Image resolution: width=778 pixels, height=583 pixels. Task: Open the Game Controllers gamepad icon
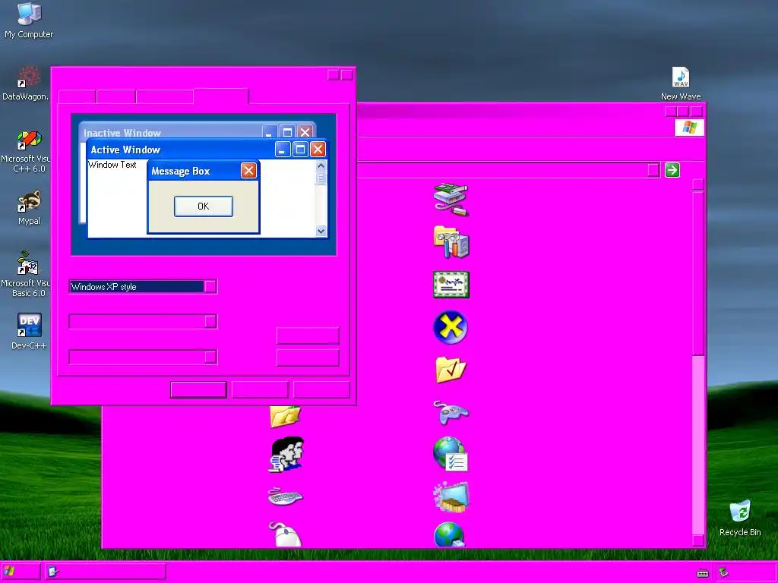tap(451, 412)
